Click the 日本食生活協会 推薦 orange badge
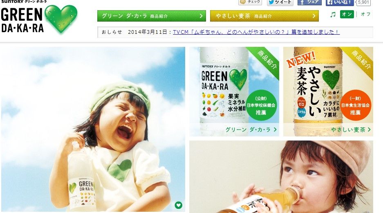 [x=355, y=105]
